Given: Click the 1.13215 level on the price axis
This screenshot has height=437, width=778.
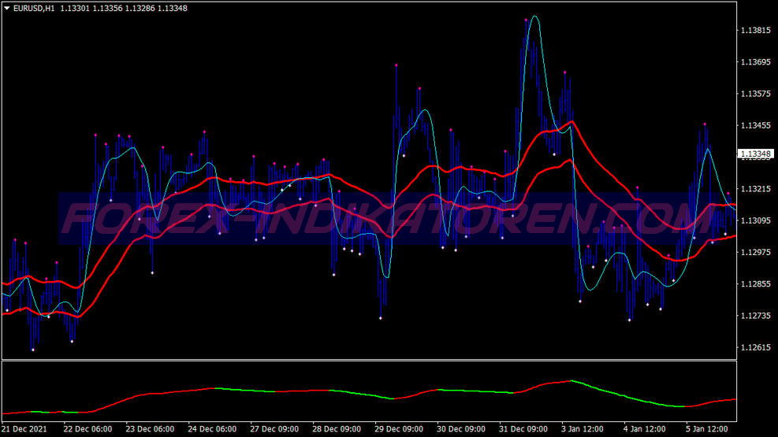Looking at the screenshot, I should click(756, 189).
